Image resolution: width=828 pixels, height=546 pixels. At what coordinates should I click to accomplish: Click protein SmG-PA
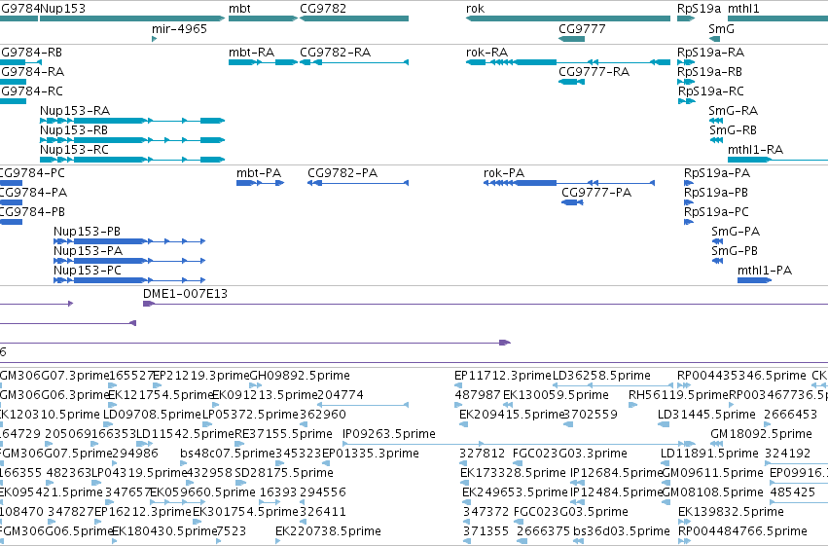(717, 241)
